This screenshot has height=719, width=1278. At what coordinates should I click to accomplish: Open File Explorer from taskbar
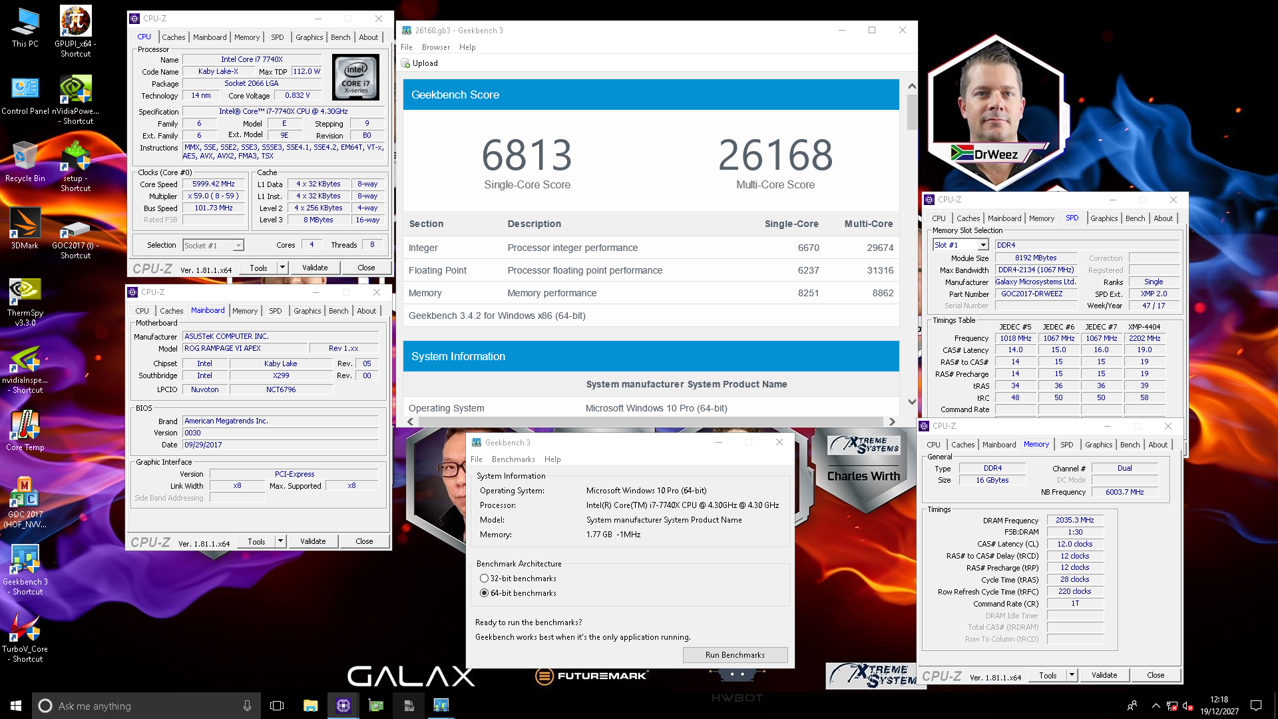pyautogui.click(x=310, y=706)
